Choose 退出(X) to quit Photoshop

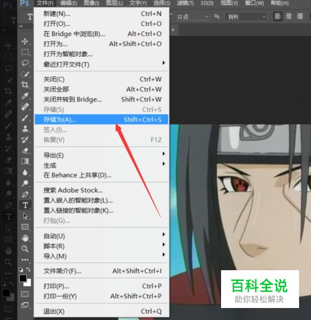click(x=101, y=311)
